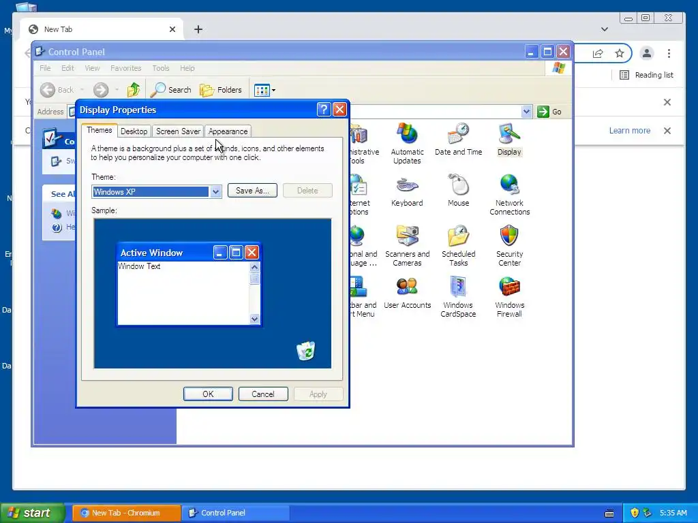Toggle the Folders pane button
This screenshot has width=698, height=523.
coord(221,90)
